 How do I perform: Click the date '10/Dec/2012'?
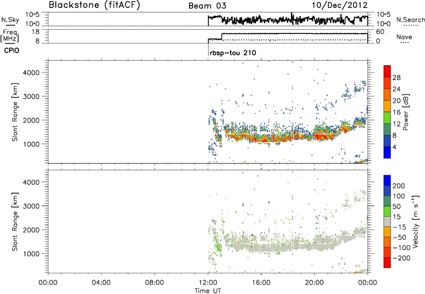pyautogui.click(x=340, y=5)
